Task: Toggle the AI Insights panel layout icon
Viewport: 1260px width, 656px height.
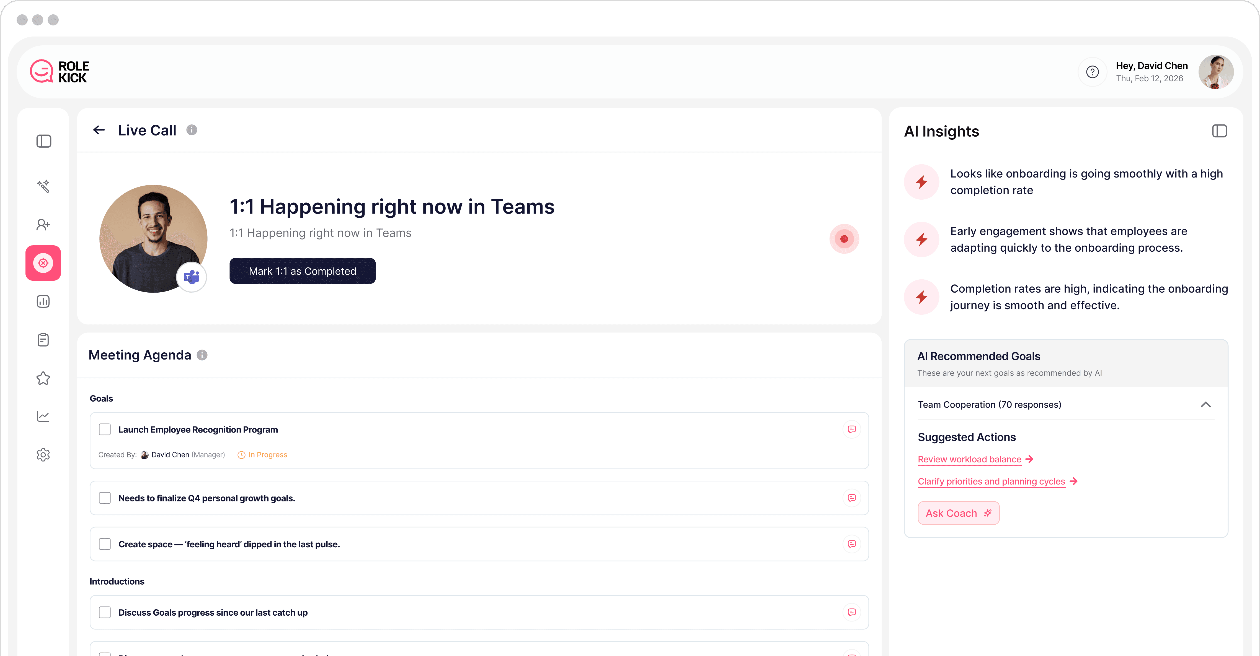Action: (1220, 131)
